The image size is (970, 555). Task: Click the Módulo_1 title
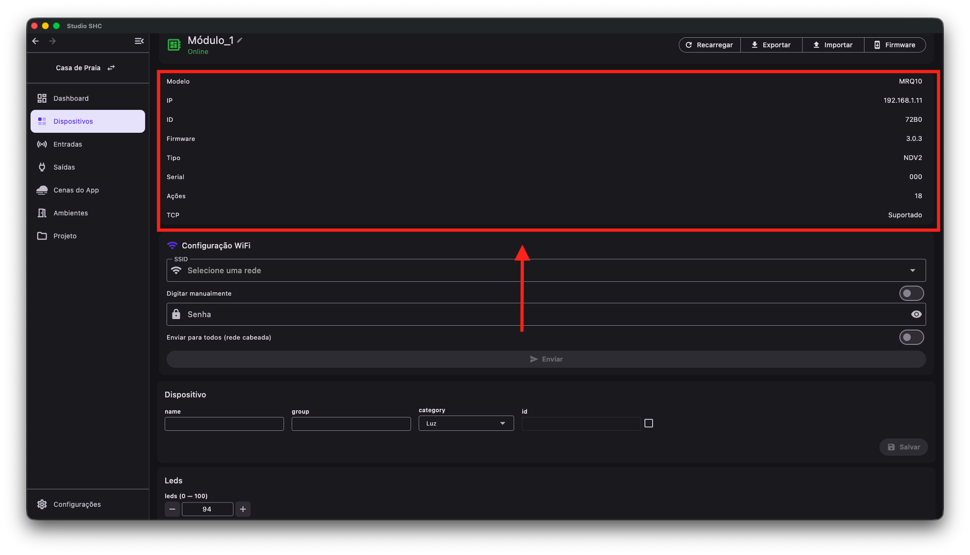[211, 40]
